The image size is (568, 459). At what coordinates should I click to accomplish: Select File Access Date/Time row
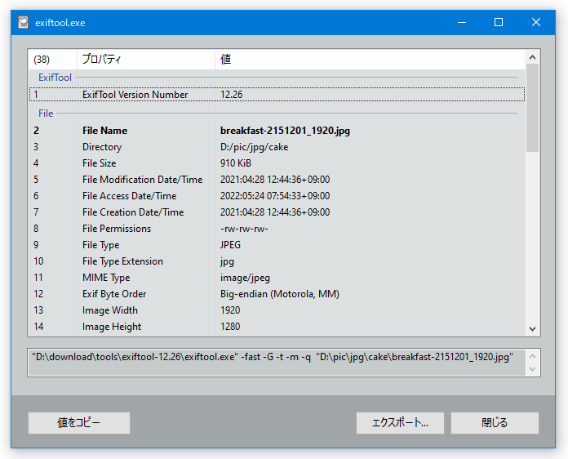(277, 196)
